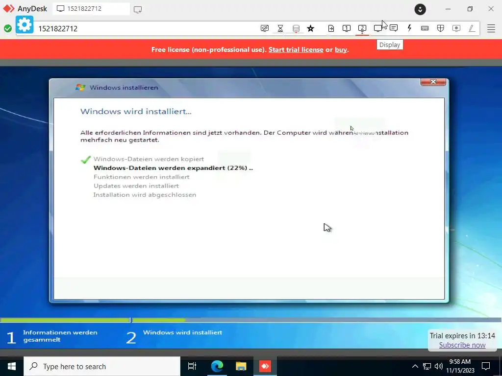Screen dimensions: 502x376
Task: Click the AnyDesk taskbar button
Action: click(x=265, y=366)
